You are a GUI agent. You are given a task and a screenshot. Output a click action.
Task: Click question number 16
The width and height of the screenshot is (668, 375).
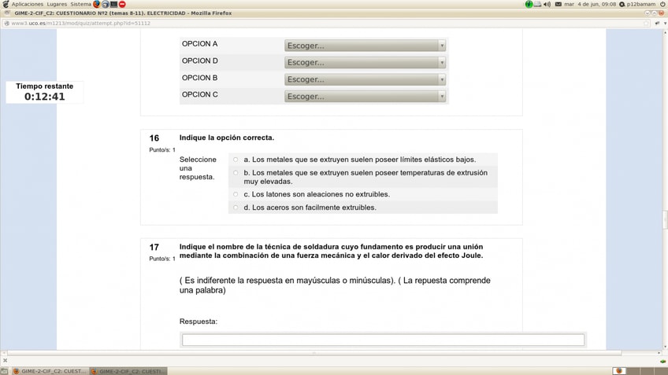tap(154, 138)
